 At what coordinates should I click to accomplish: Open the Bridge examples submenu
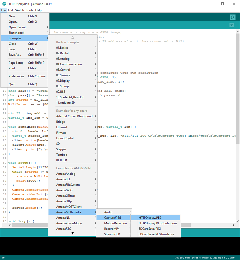tap(73, 121)
